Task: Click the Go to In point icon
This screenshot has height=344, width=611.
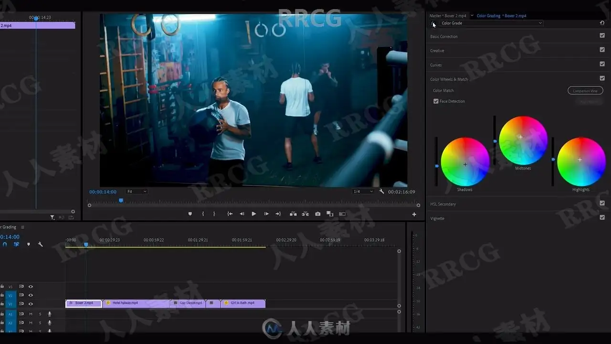Action: (x=230, y=214)
